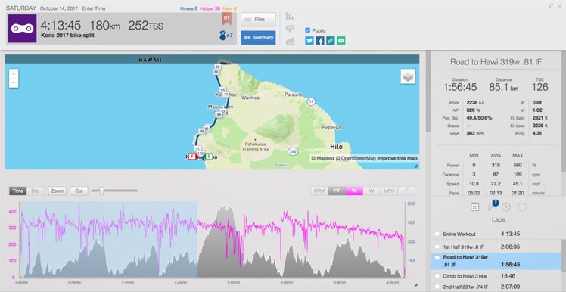Open the bar chart analysis icon

[290, 16]
